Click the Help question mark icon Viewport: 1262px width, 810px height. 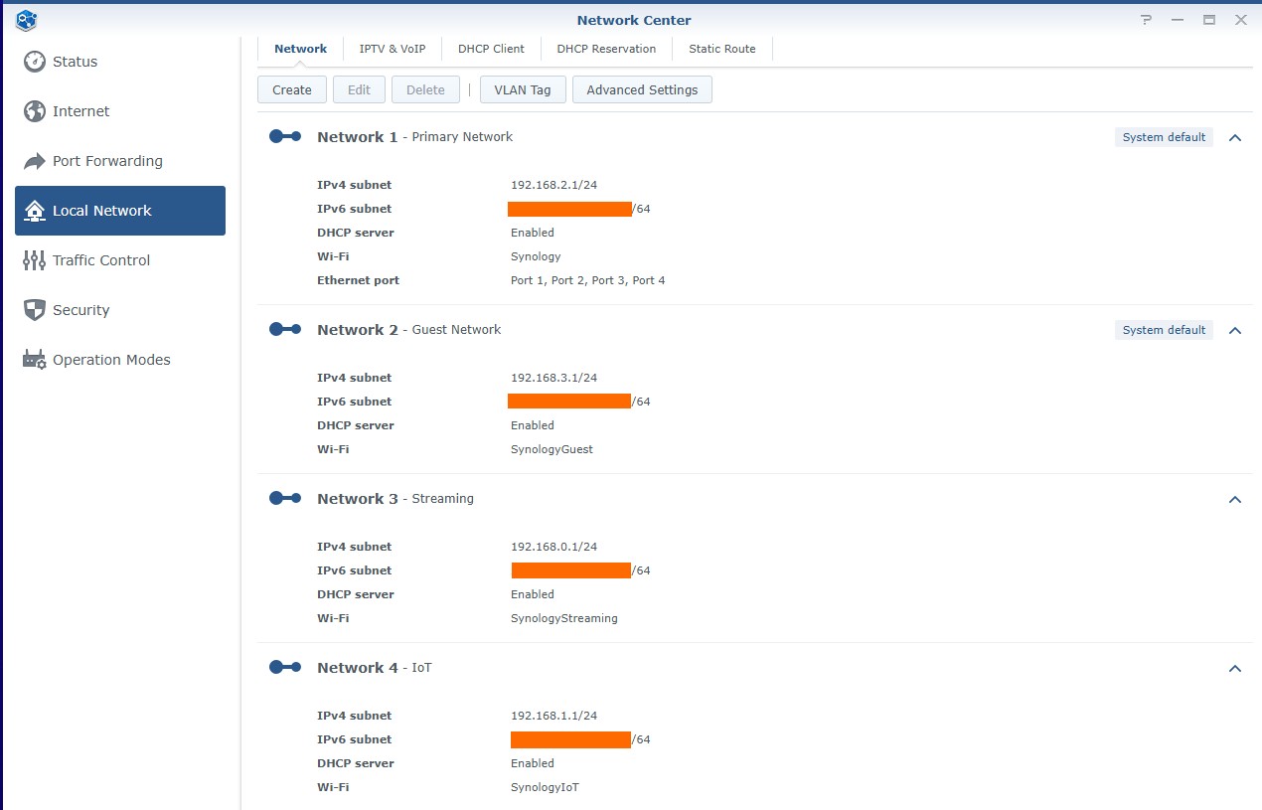[1146, 20]
